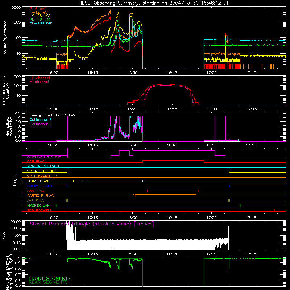Select the 6-12 keV legend label

pos(39,12)
